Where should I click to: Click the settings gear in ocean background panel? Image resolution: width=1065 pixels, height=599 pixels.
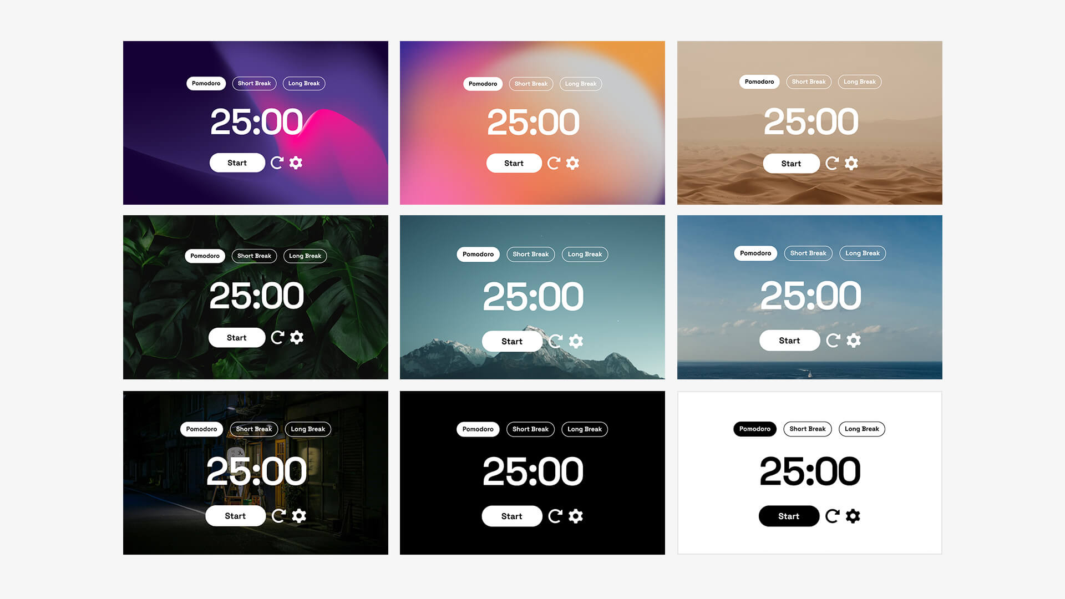coord(852,340)
